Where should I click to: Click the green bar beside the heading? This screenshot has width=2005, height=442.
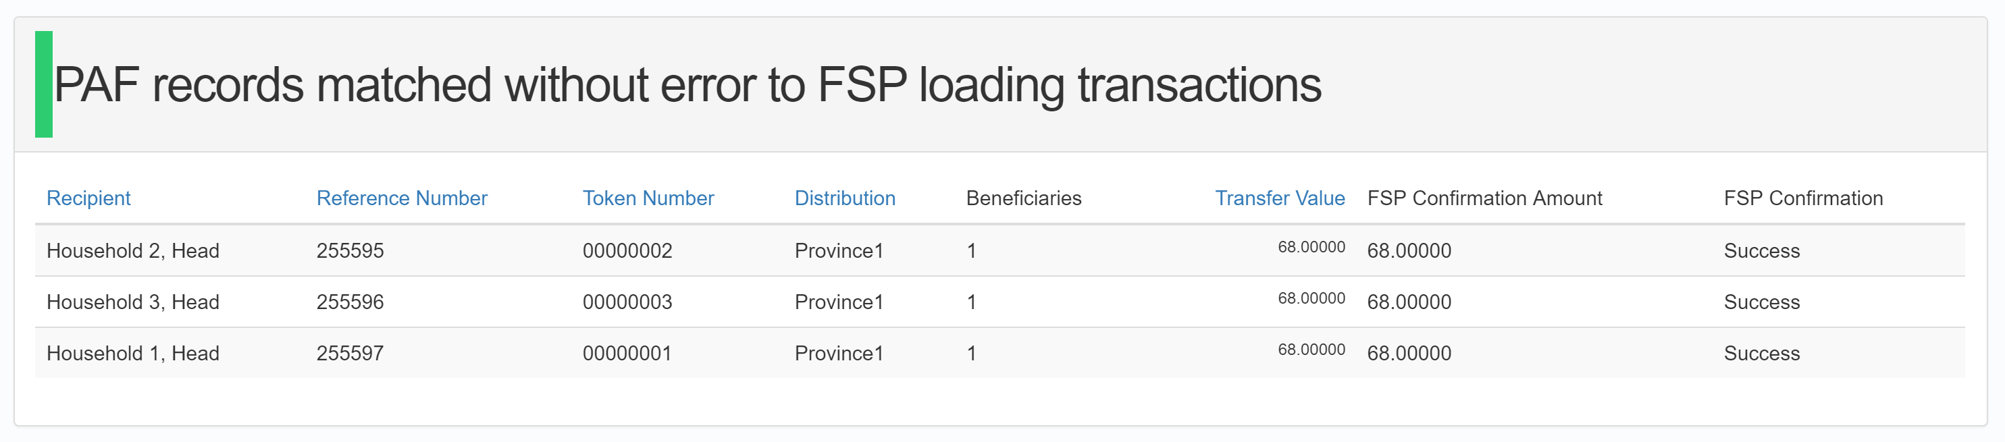[x=44, y=84]
